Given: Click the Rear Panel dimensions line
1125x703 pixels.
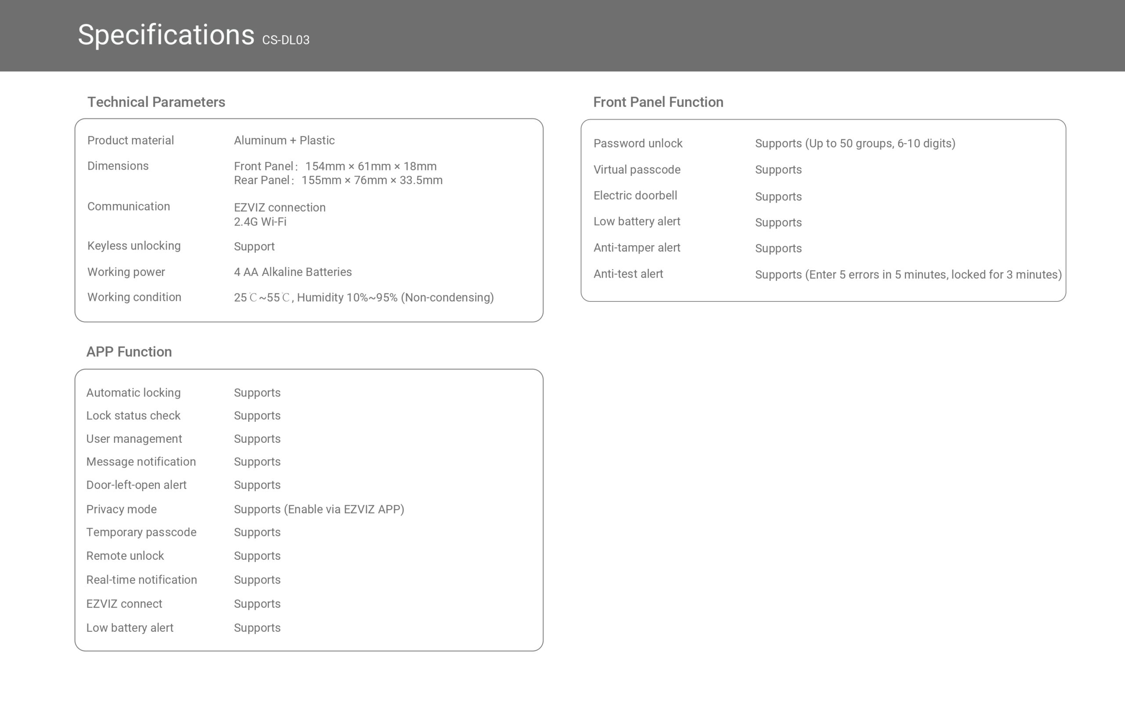Looking at the screenshot, I should tap(338, 181).
